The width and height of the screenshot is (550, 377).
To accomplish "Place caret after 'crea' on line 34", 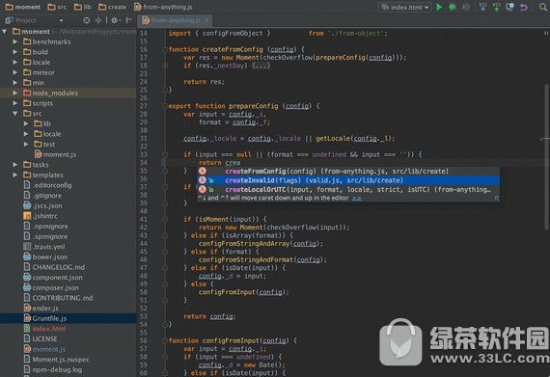I will pos(240,163).
